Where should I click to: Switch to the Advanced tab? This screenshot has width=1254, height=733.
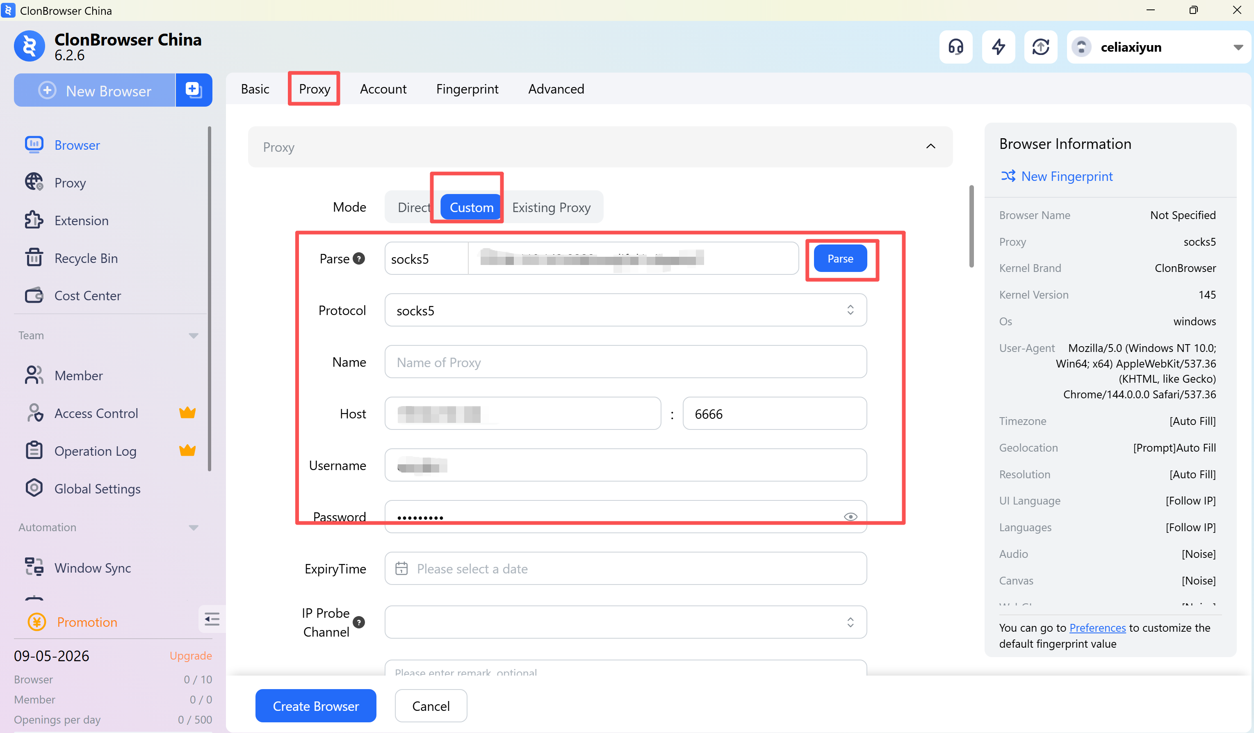click(556, 89)
